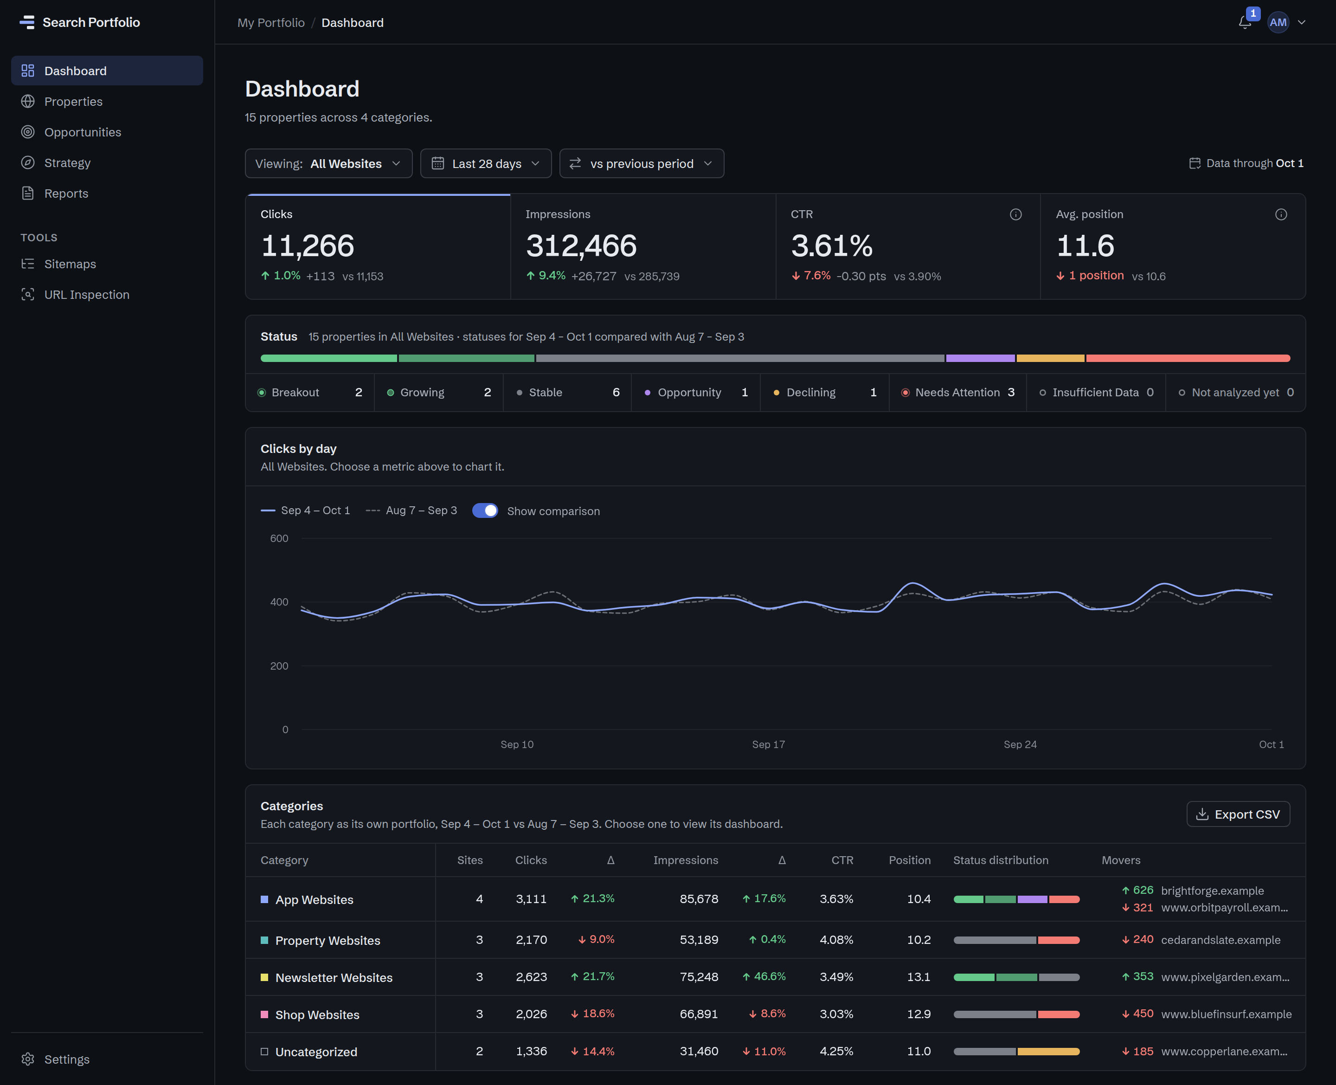1336x1085 pixels.
Task: Click the Dashboard grid icon in sidebar
Action: pos(27,71)
